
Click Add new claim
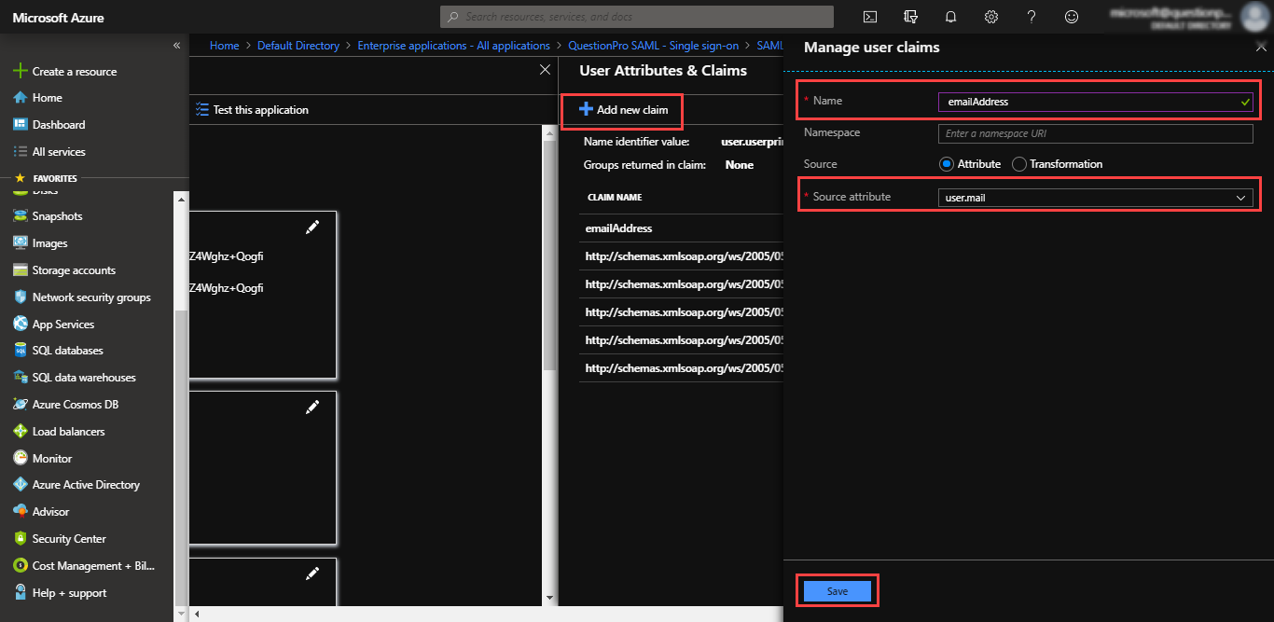tap(623, 110)
